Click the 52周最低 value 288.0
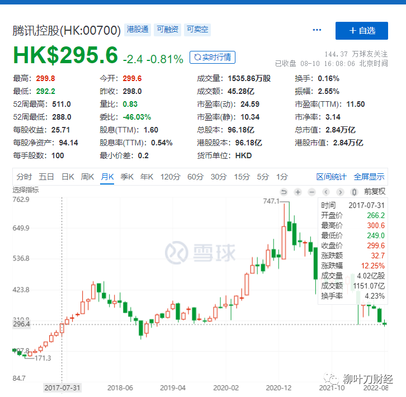This screenshot has height=397, width=406. [62, 117]
